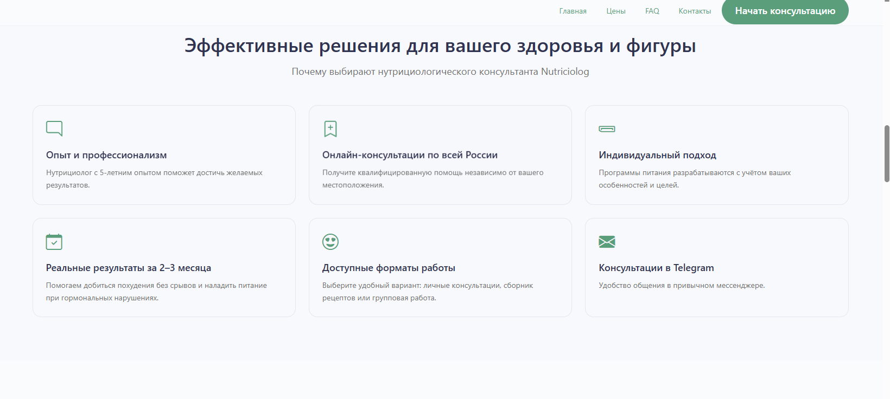Click the calendar check icon for Реальные результаты
This screenshot has height=399, width=890.
54,242
